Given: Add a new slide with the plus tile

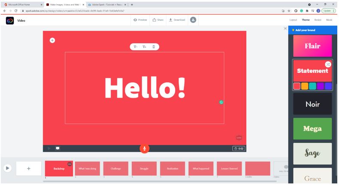Looking at the screenshot, I should pos(29,168).
